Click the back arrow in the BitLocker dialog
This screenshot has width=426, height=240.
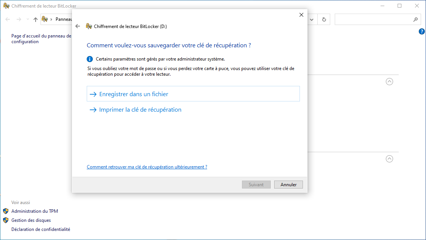click(x=78, y=26)
